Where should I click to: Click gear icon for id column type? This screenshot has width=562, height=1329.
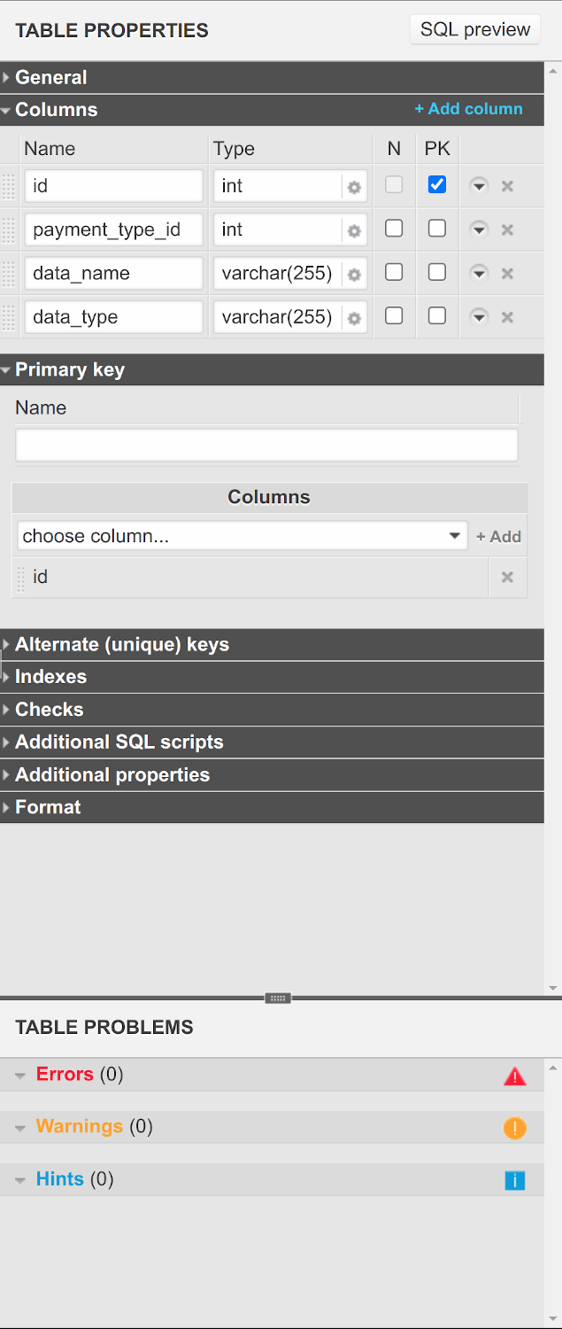(x=354, y=187)
